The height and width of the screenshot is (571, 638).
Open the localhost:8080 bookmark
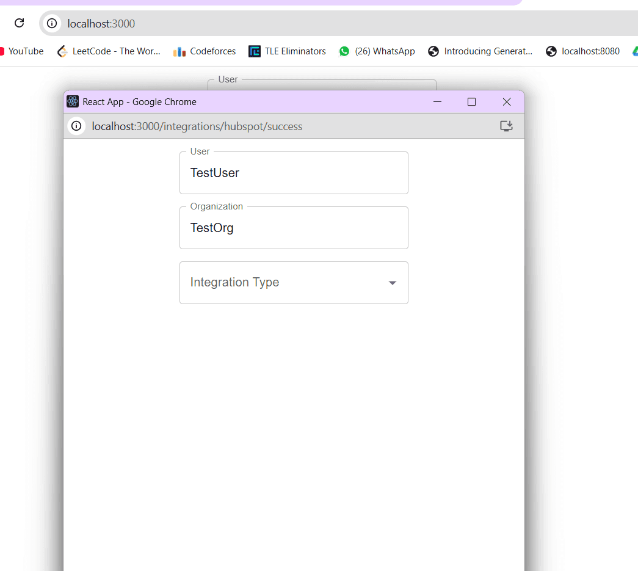[583, 51]
